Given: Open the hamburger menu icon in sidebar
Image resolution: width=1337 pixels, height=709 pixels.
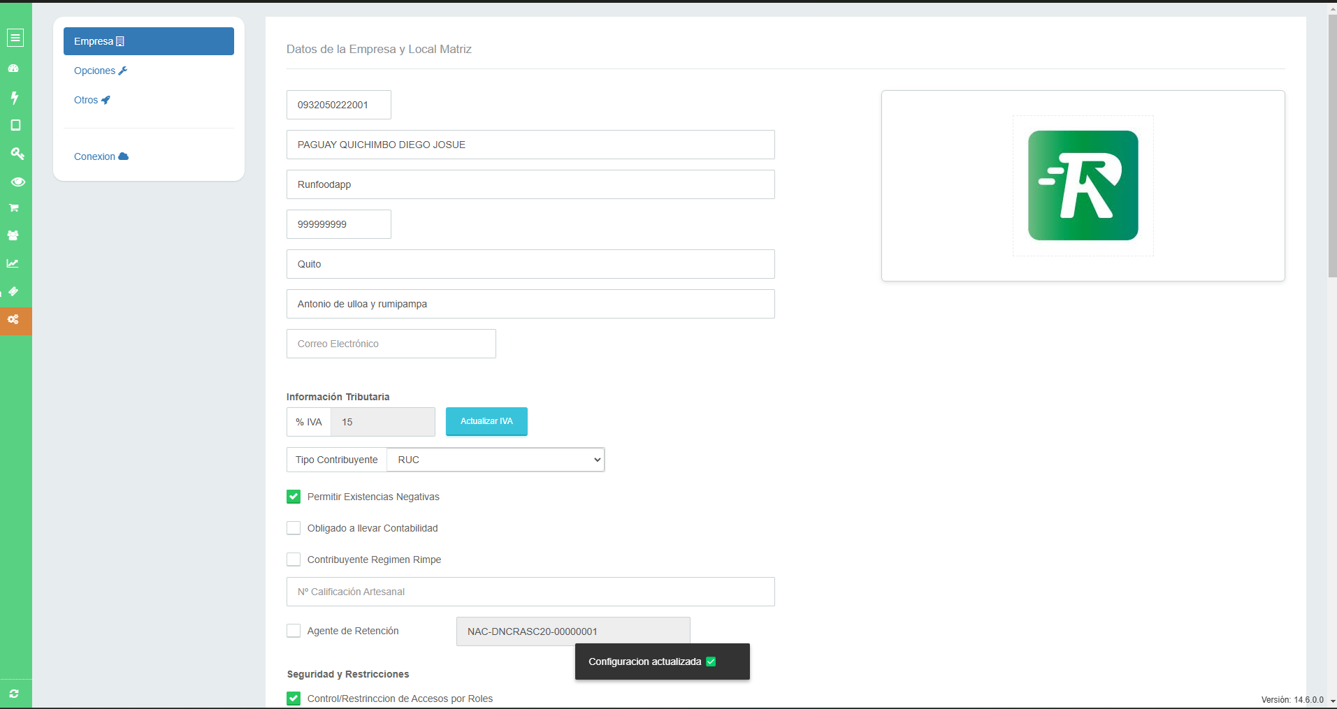Looking at the screenshot, I should 15,38.
